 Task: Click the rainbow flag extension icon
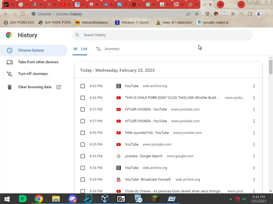click(x=224, y=14)
